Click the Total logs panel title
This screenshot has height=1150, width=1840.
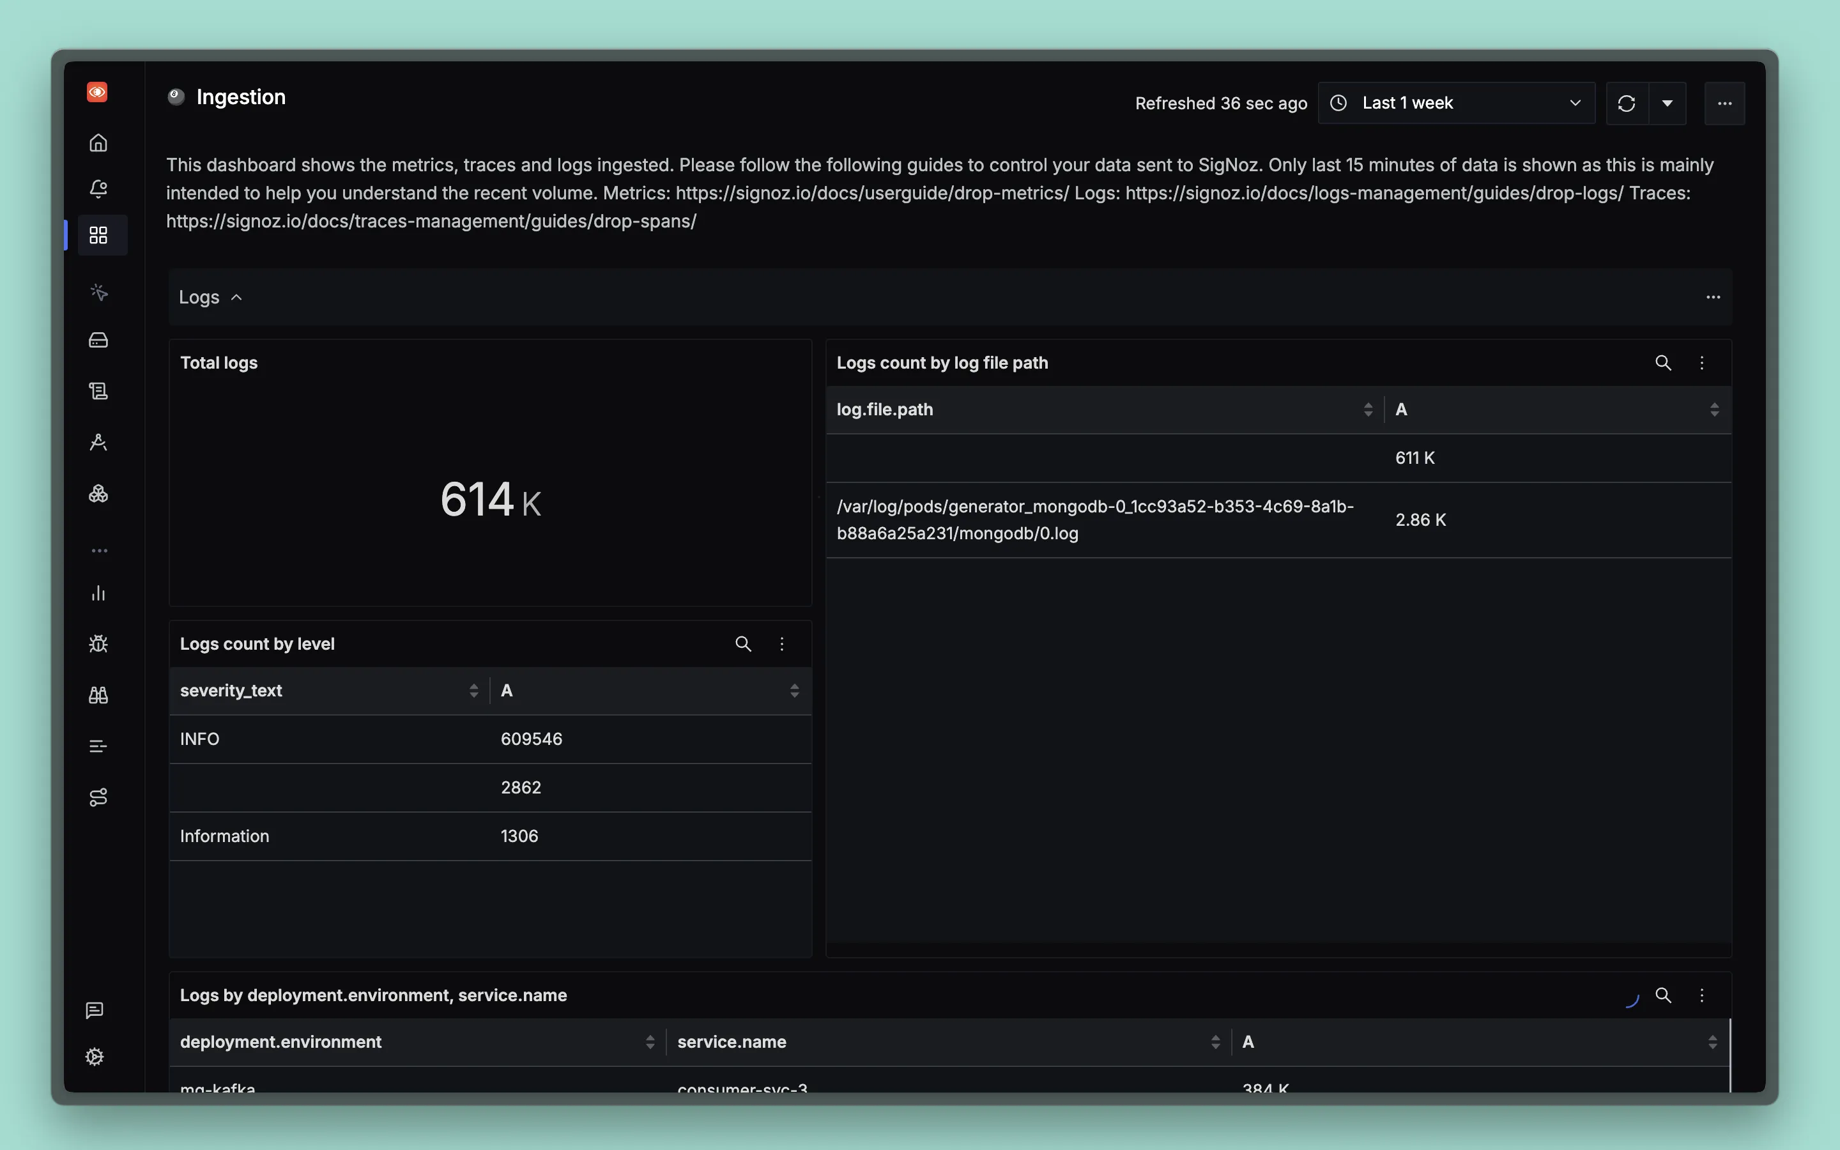point(219,363)
